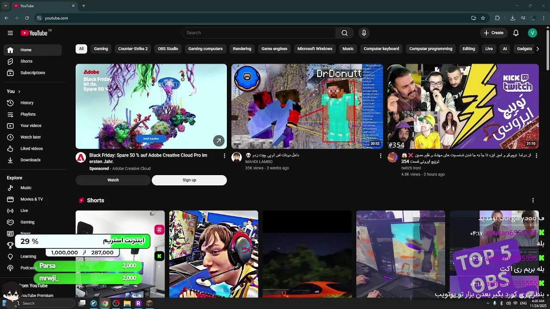Open Adobe Creative Cloud advertiser link
550x309 pixels.
[131, 169]
